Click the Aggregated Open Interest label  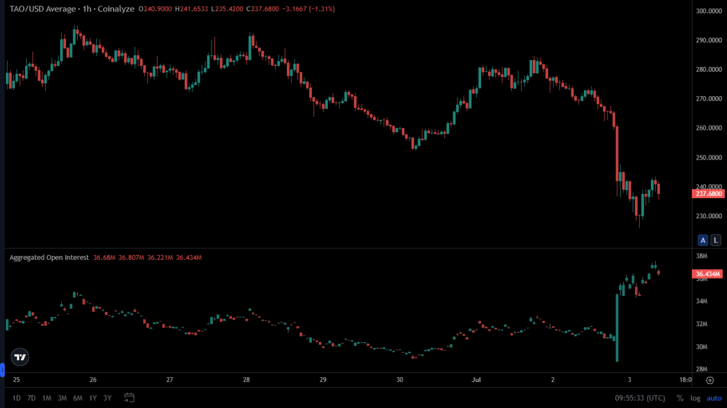pyautogui.click(x=49, y=257)
